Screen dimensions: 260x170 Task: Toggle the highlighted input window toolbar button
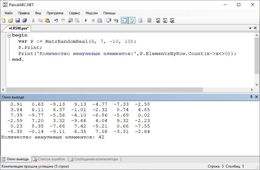pos(132,20)
